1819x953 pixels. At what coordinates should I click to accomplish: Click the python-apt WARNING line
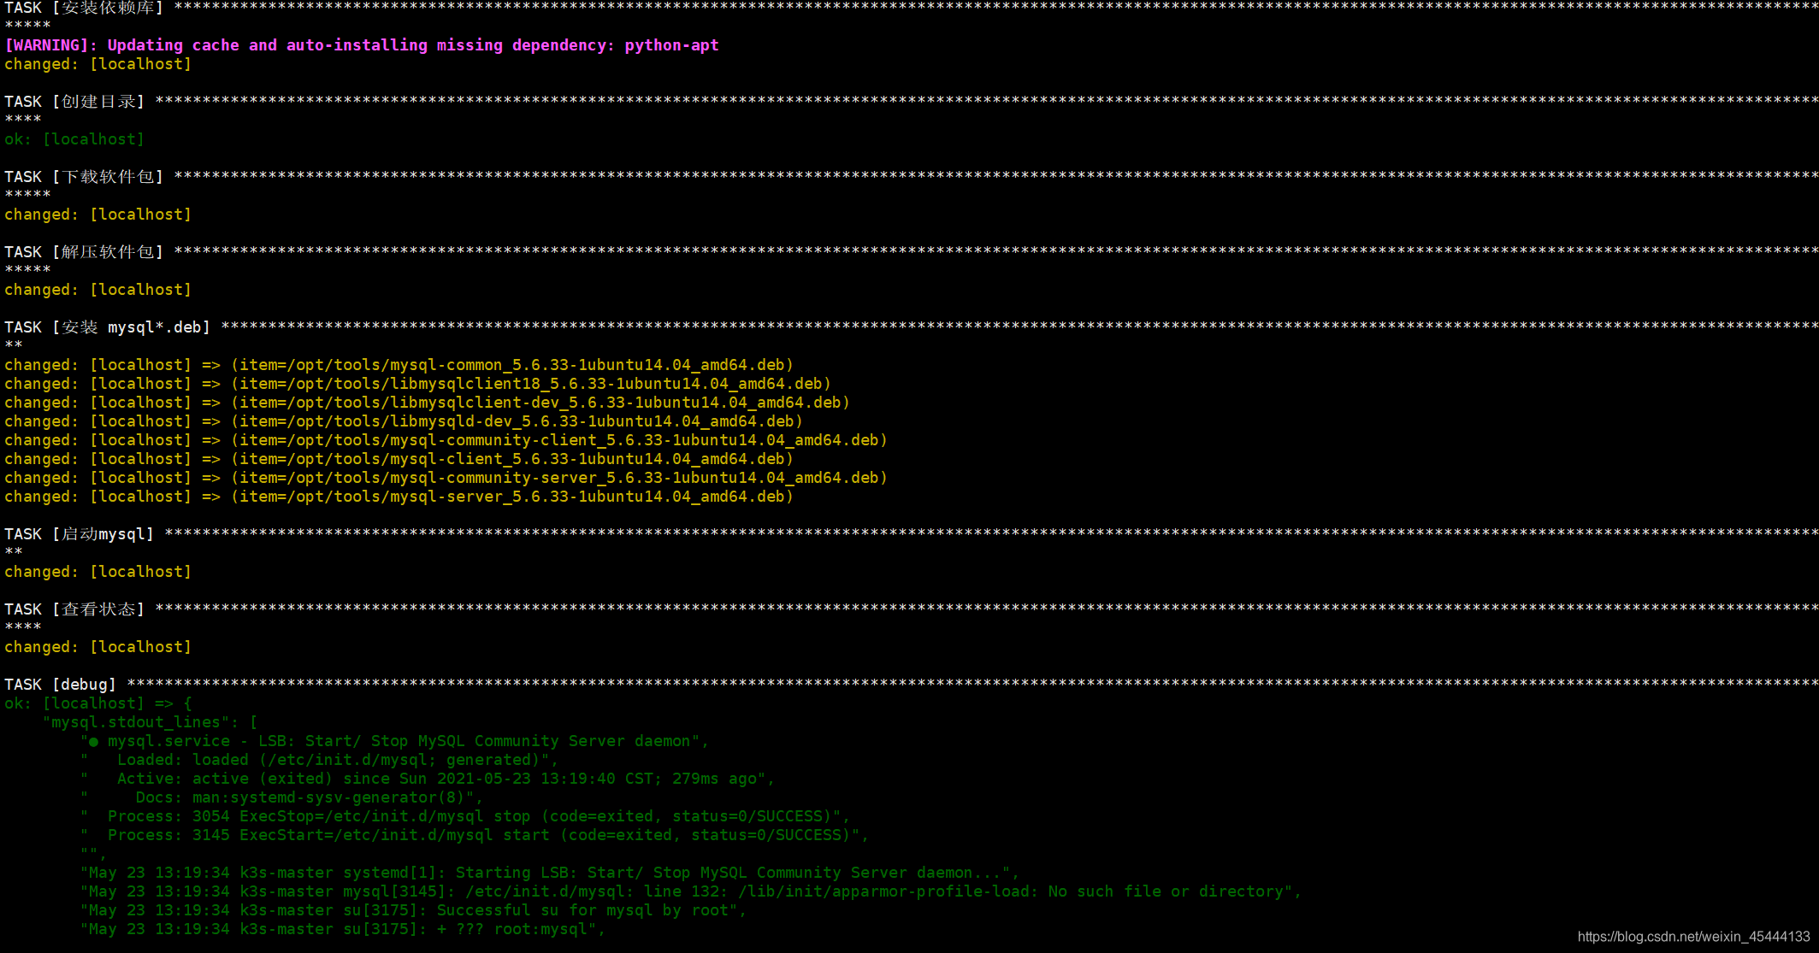[x=362, y=45]
